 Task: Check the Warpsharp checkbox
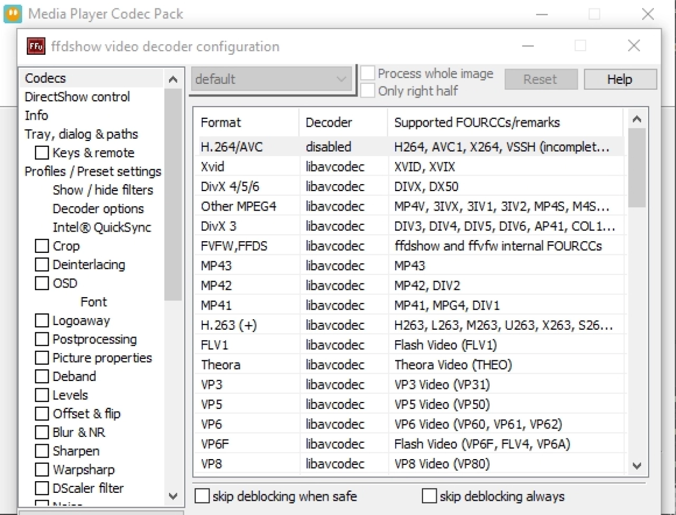click(x=42, y=470)
